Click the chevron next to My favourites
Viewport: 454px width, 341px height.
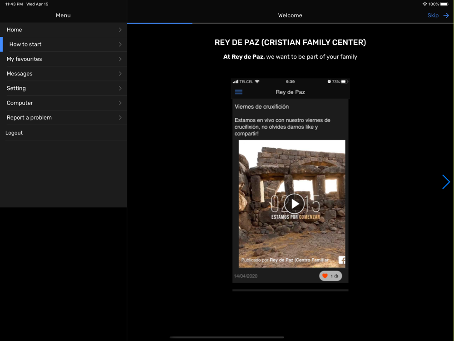click(x=120, y=59)
